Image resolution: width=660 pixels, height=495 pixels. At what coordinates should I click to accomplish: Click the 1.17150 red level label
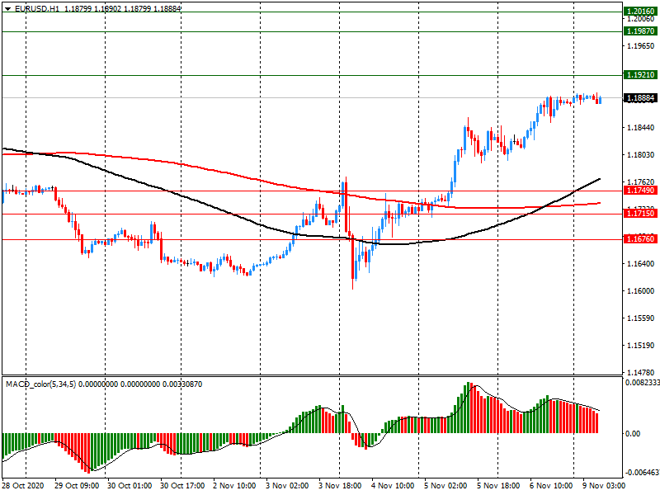(x=640, y=214)
